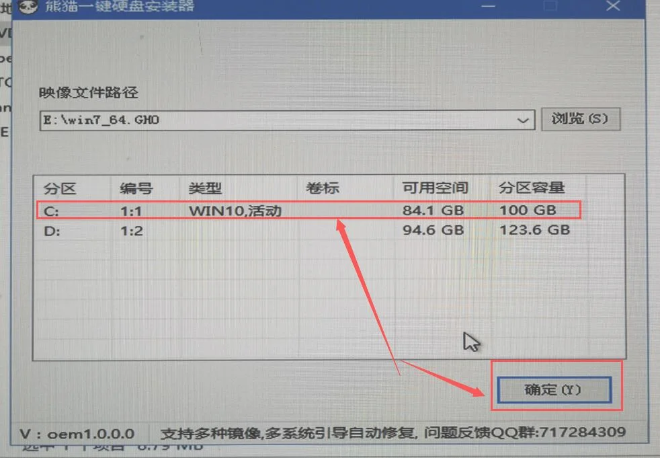Screen dimensions: 660x458
Task: Confirm with the 确定 (Y) button
Action: click(x=554, y=389)
